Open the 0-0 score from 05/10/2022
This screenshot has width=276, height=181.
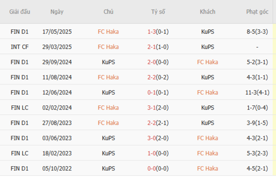(152, 169)
